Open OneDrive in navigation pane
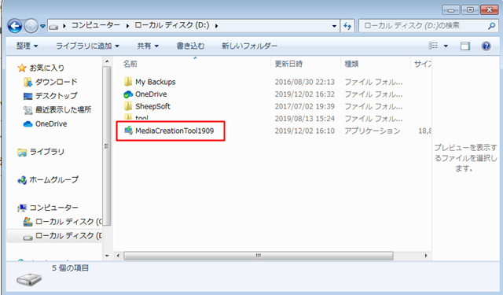Viewport: 503px width, 295px height. (51, 124)
